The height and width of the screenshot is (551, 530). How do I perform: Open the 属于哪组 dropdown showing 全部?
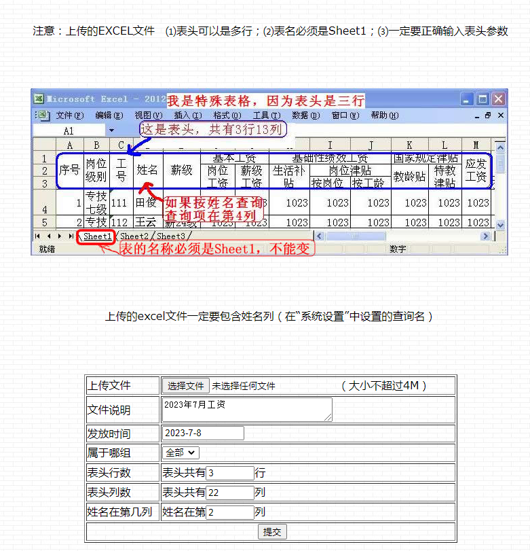[181, 452]
